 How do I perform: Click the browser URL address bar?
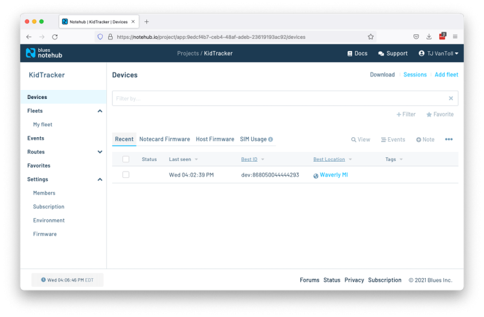coord(235,37)
